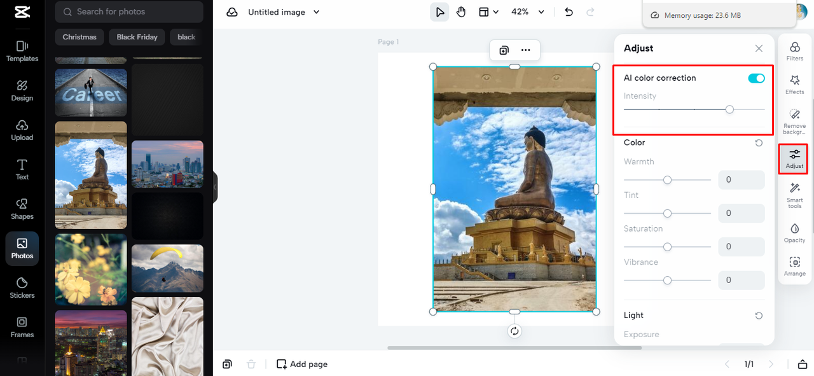
Task: Toggle AI color correction off
Action: 756,78
